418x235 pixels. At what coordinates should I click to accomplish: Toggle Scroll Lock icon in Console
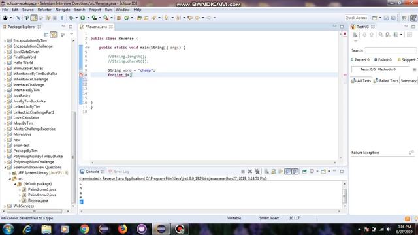274,171
